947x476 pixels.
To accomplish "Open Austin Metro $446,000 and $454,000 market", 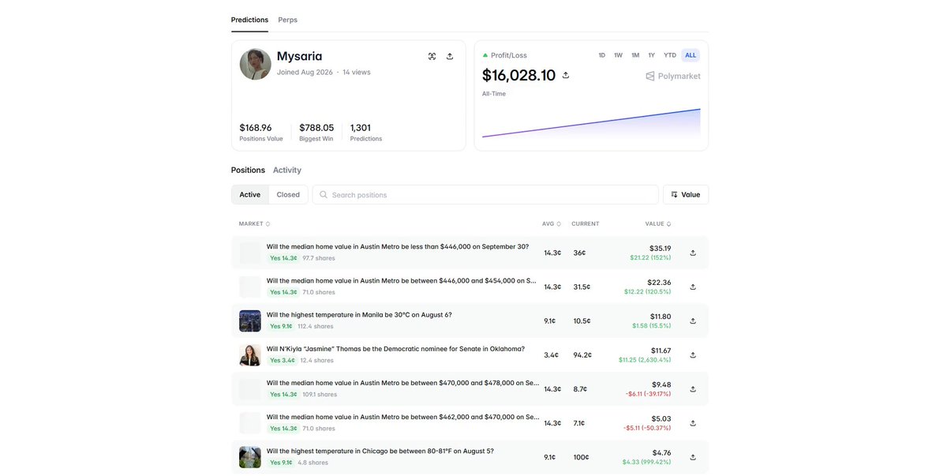I will [x=402, y=280].
